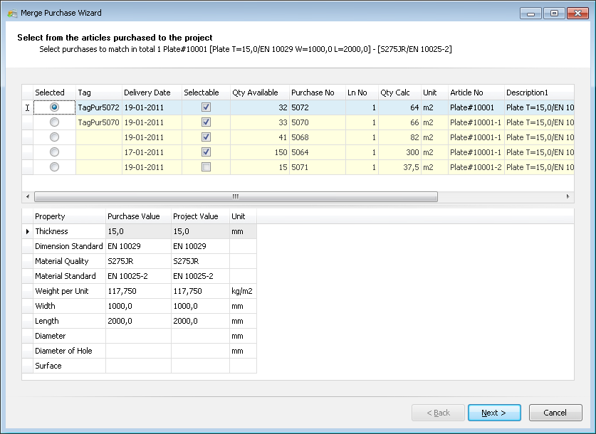Select radio button for purchase 5068
This screenshot has height=434, width=596.
tap(54, 137)
